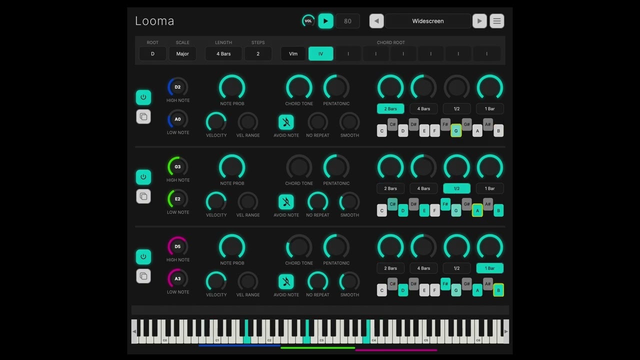Open the hamburger menu icon
The height and width of the screenshot is (360, 640).
point(496,21)
